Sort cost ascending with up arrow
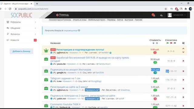Viewport: 194px width, 109px height. [x=157, y=43]
